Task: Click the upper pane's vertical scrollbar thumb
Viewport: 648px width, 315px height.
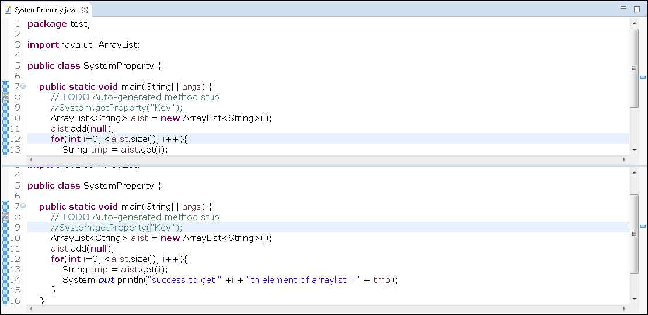Action: click(634, 68)
